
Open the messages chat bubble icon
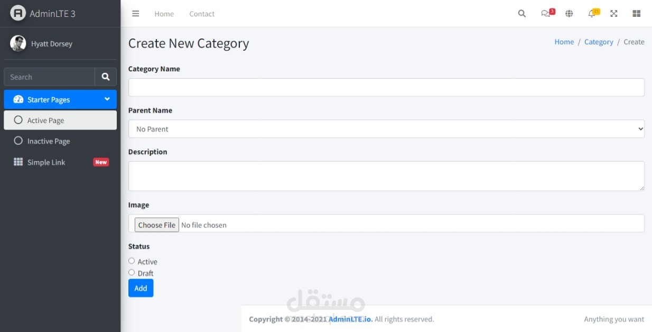coord(546,14)
